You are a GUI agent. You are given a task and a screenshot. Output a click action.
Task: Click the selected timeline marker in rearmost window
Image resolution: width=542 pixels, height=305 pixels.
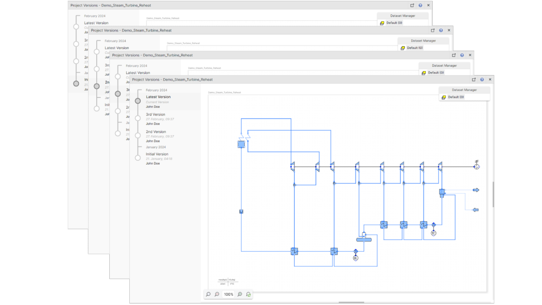coord(76,83)
